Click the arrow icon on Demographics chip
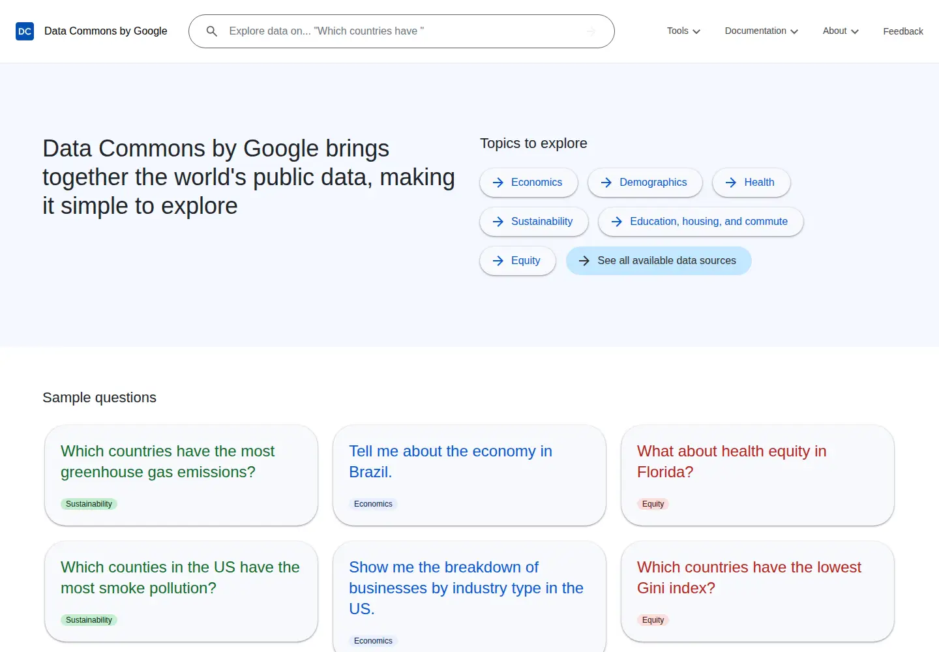939x652 pixels. tap(606, 183)
